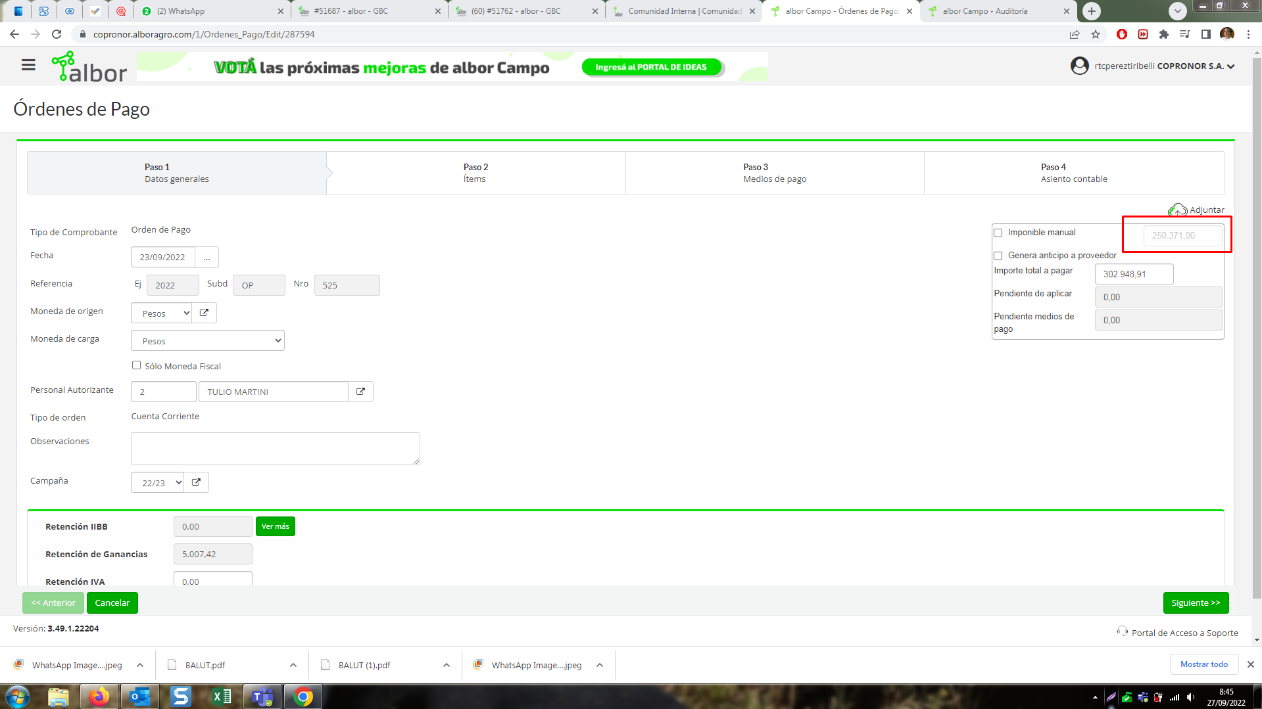Click Mostrar todo downloads button

tap(1203, 664)
